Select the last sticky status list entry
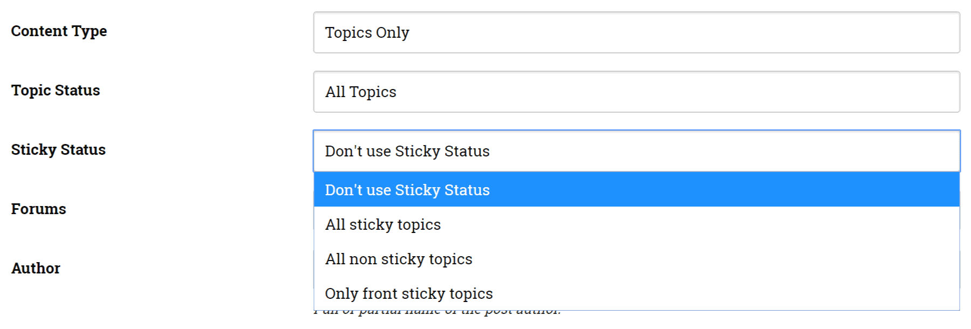 point(637,293)
